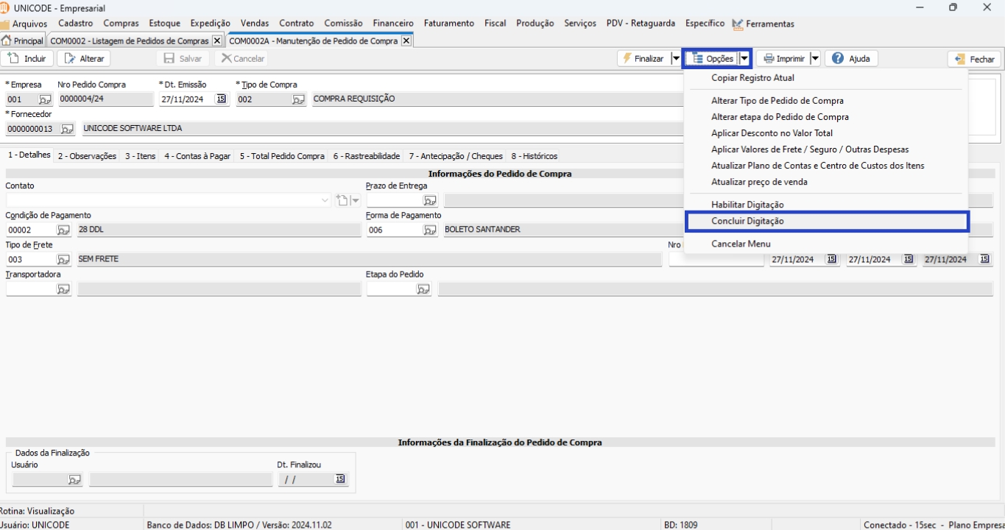Click the Prazo de Entrega input field
The width and height of the screenshot is (1005, 530).
pyautogui.click(x=394, y=200)
